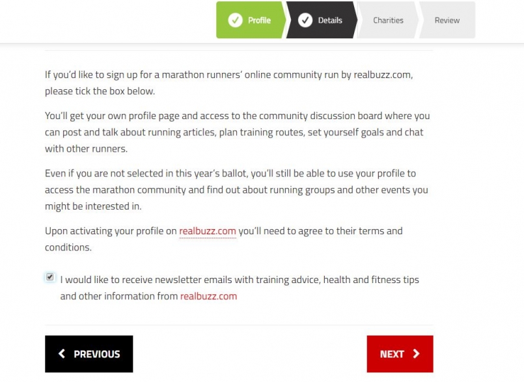Select the Details step label
This screenshot has height=382, width=524.
coord(330,20)
